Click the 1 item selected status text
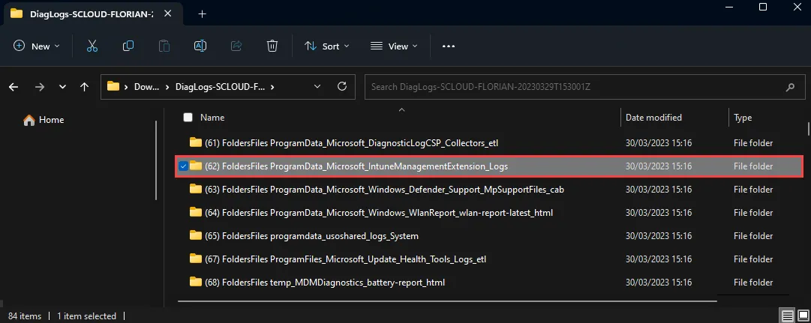Viewport: 811px width, 323px height. point(87,316)
